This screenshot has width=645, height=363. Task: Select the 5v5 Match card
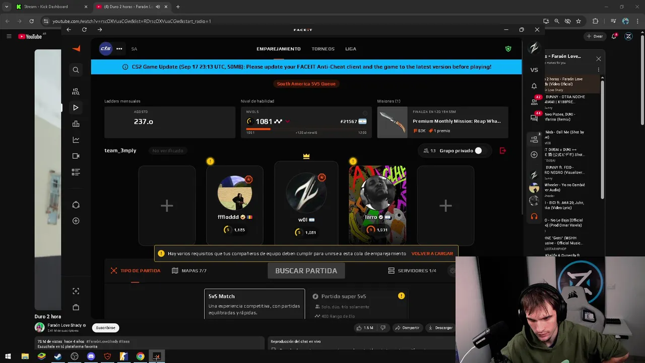coord(254,304)
